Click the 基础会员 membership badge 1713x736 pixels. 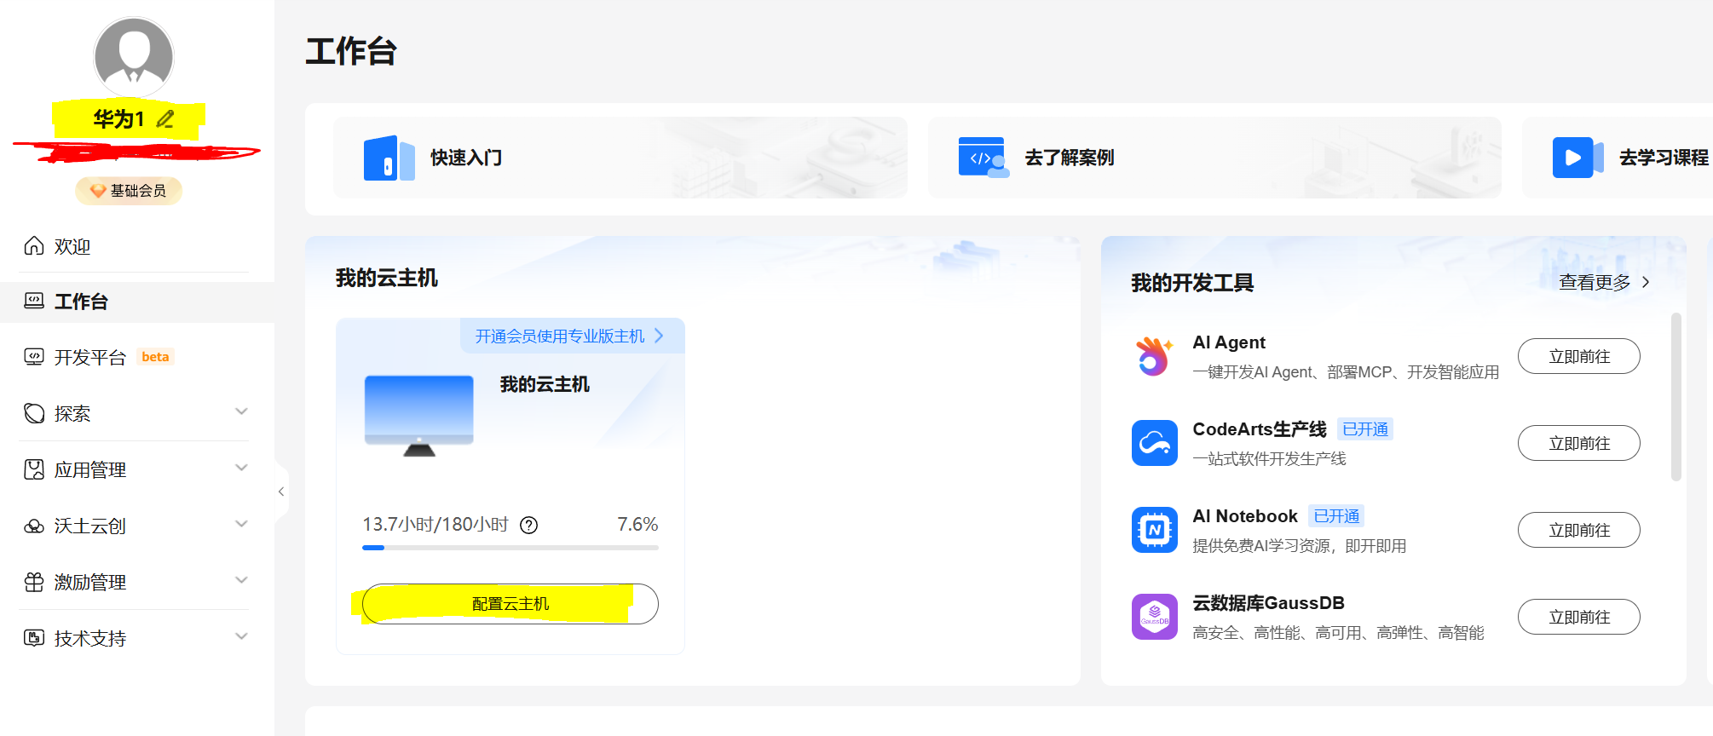[129, 191]
